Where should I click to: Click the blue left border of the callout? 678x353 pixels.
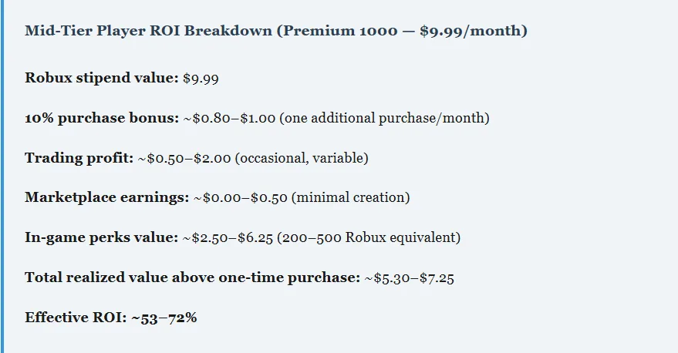click(2, 176)
